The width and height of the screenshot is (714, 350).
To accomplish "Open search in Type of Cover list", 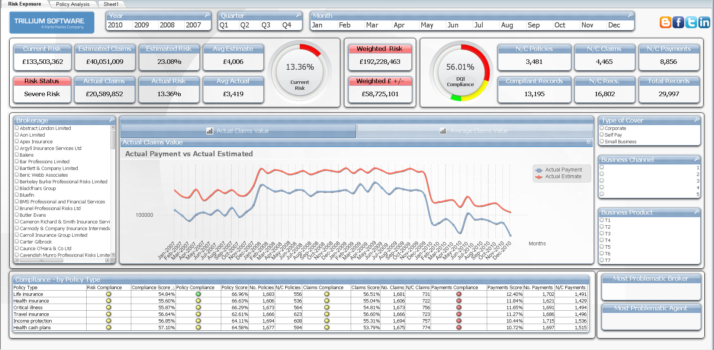I will [697, 120].
